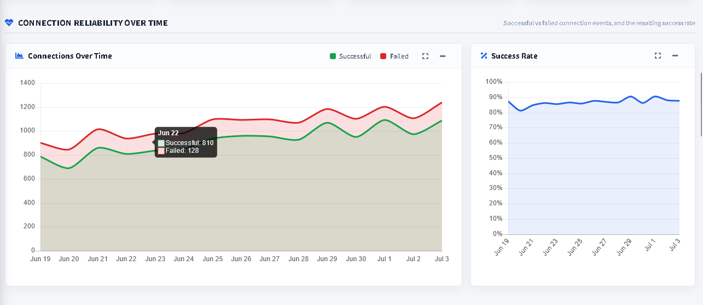Click Jun 21 label on connections chart axis
The width and height of the screenshot is (703, 305).
(x=98, y=259)
